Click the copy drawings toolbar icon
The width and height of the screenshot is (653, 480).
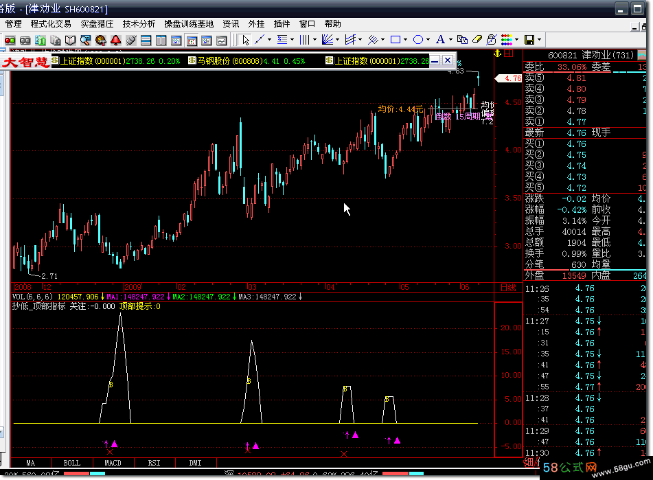(x=462, y=40)
